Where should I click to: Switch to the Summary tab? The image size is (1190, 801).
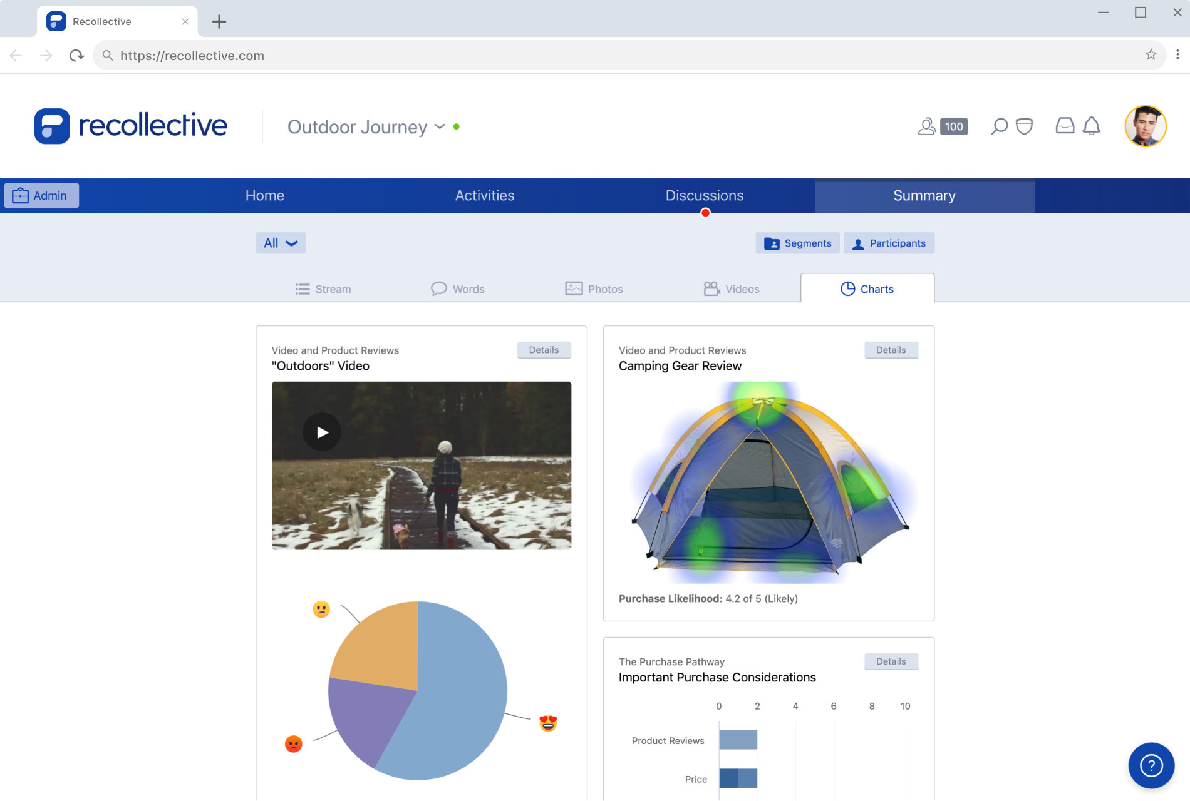(924, 195)
